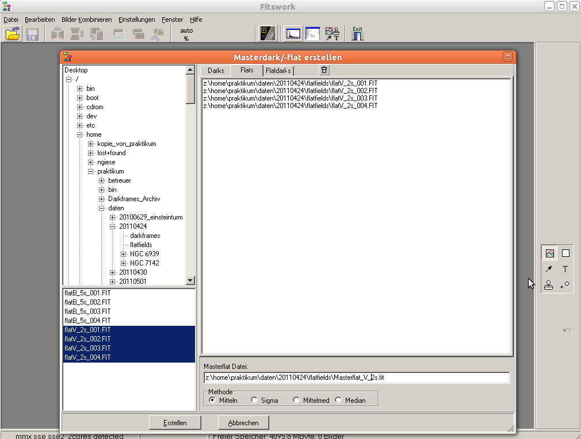The image size is (581, 439).
Task: Expand the NGC 6939 folder
Action: pyautogui.click(x=124, y=254)
